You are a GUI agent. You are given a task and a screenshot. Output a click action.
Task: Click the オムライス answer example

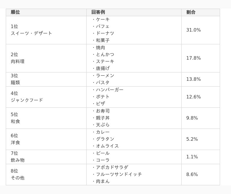[107, 146]
